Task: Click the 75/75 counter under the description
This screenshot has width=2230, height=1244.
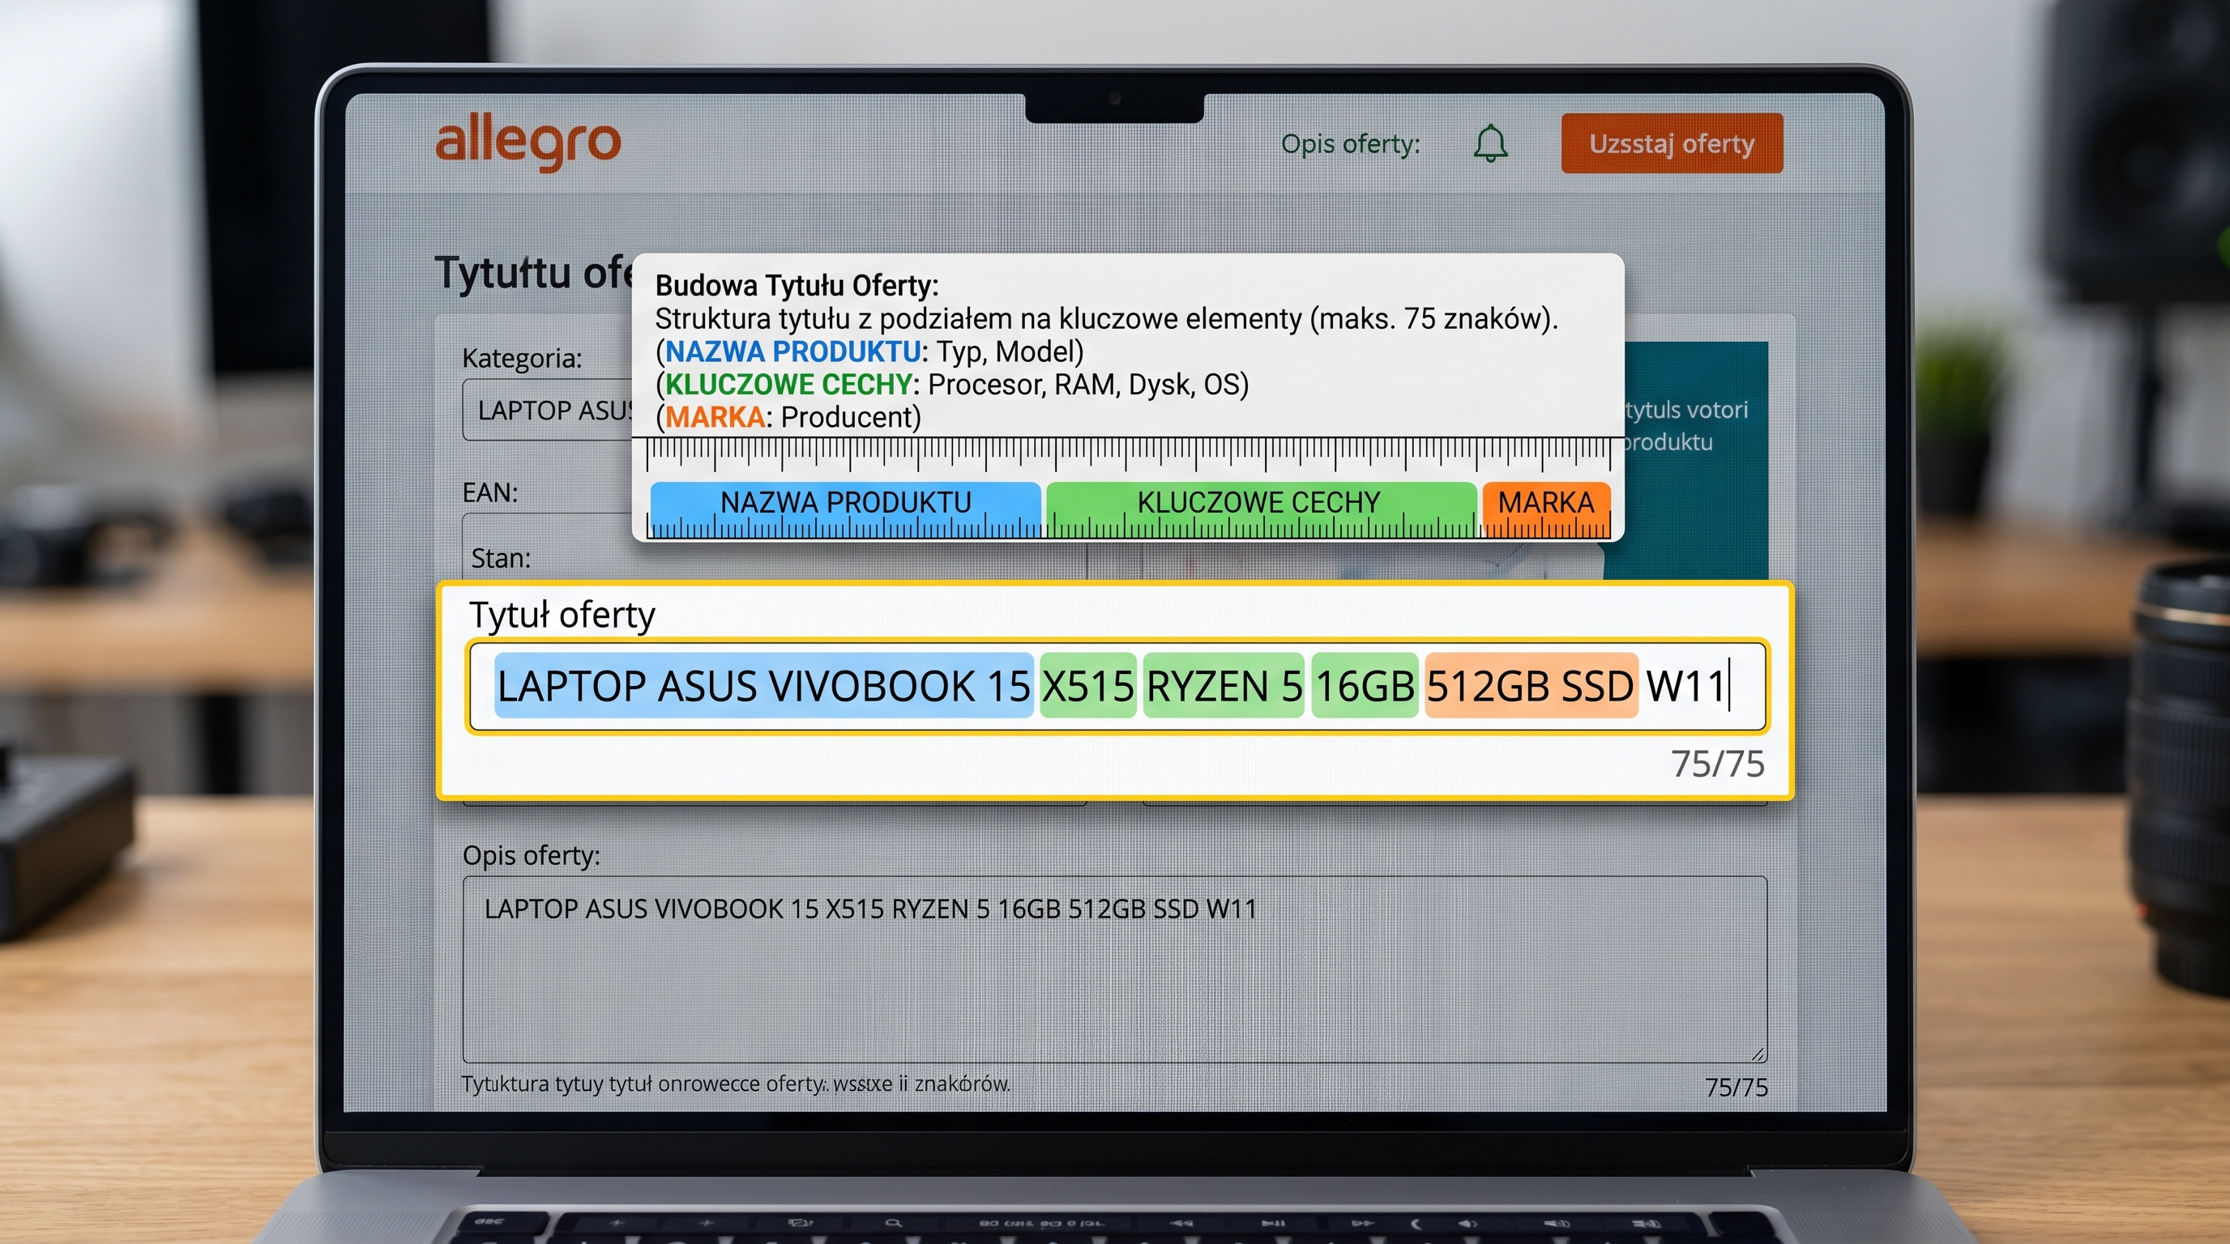Action: (x=1736, y=1088)
